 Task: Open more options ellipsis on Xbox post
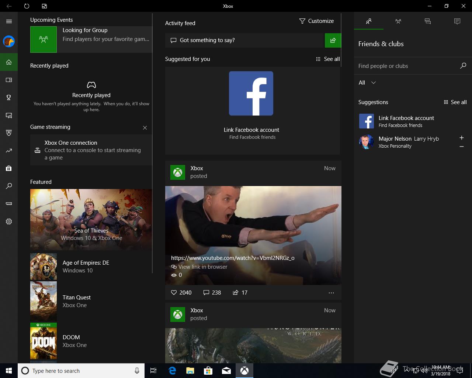pos(331,293)
